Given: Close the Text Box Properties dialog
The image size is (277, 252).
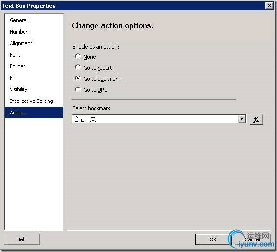Looking at the screenshot, I should (x=269, y=6).
